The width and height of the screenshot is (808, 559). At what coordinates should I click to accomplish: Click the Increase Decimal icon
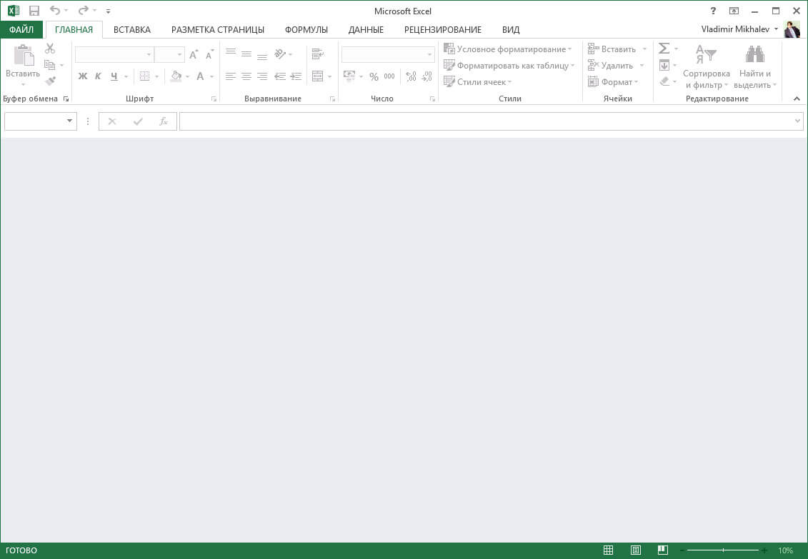pos(411,76)
